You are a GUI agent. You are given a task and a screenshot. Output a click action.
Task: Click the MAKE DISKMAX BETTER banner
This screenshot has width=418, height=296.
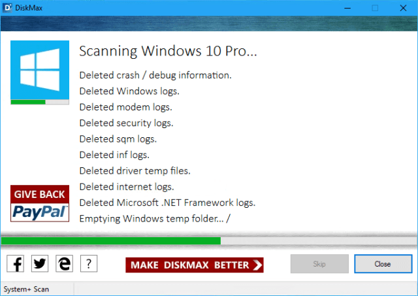coord(195,265)
